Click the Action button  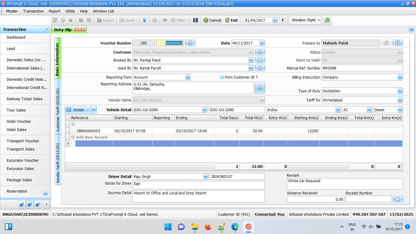point(78,110)
